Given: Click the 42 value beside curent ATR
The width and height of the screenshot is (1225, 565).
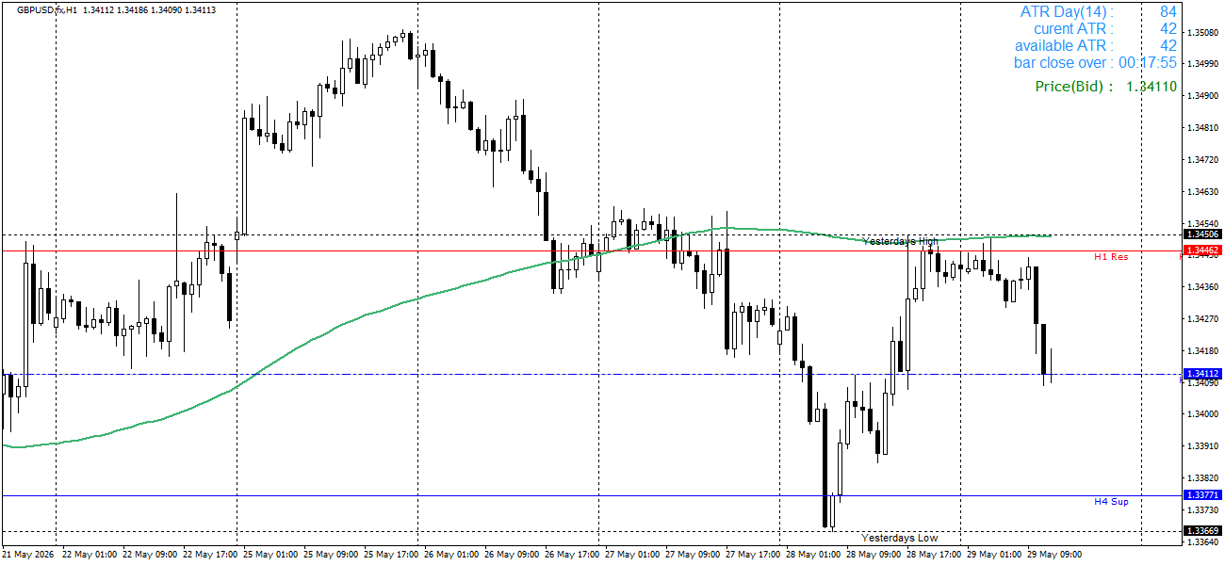Looking at the screenshot, I should (x=1168, y=29).
